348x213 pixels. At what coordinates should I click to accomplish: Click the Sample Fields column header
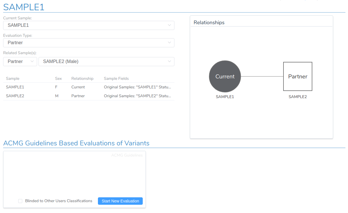[x=116, y=78]
